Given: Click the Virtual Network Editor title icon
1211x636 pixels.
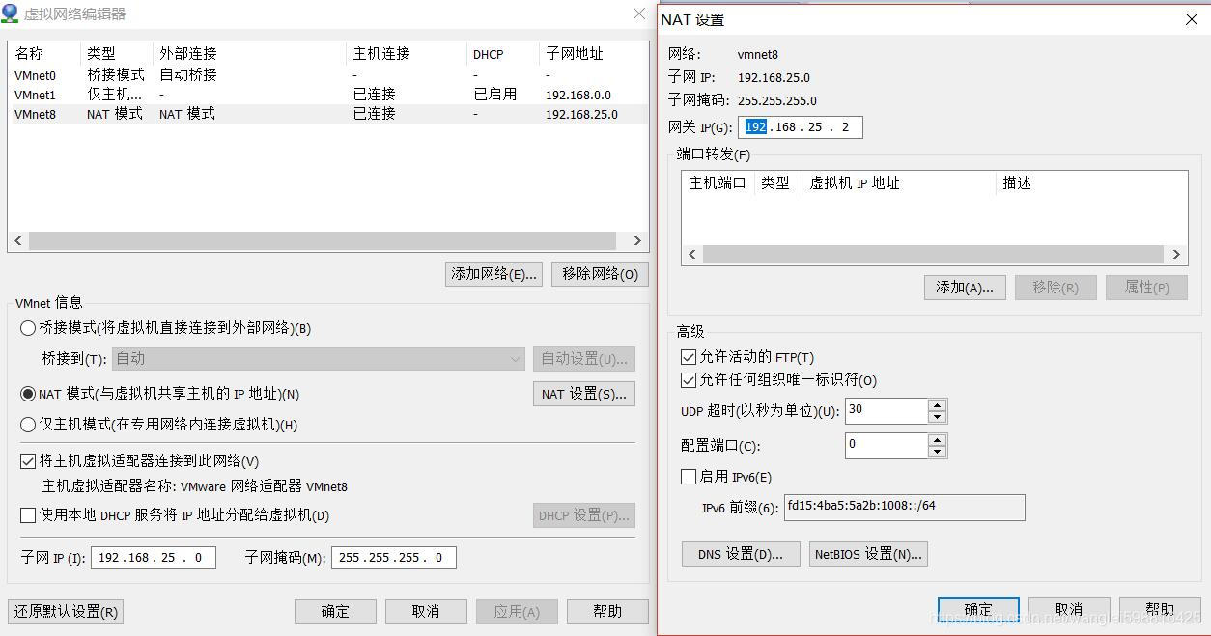Looking at the screenshot, I should [x=10, y=14].
